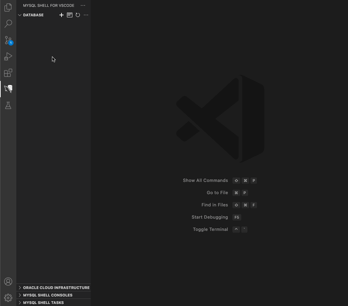This screenshot has width=348, height=306.
Task: Add a new DB connection with plus icon
Action: [62, 15]
